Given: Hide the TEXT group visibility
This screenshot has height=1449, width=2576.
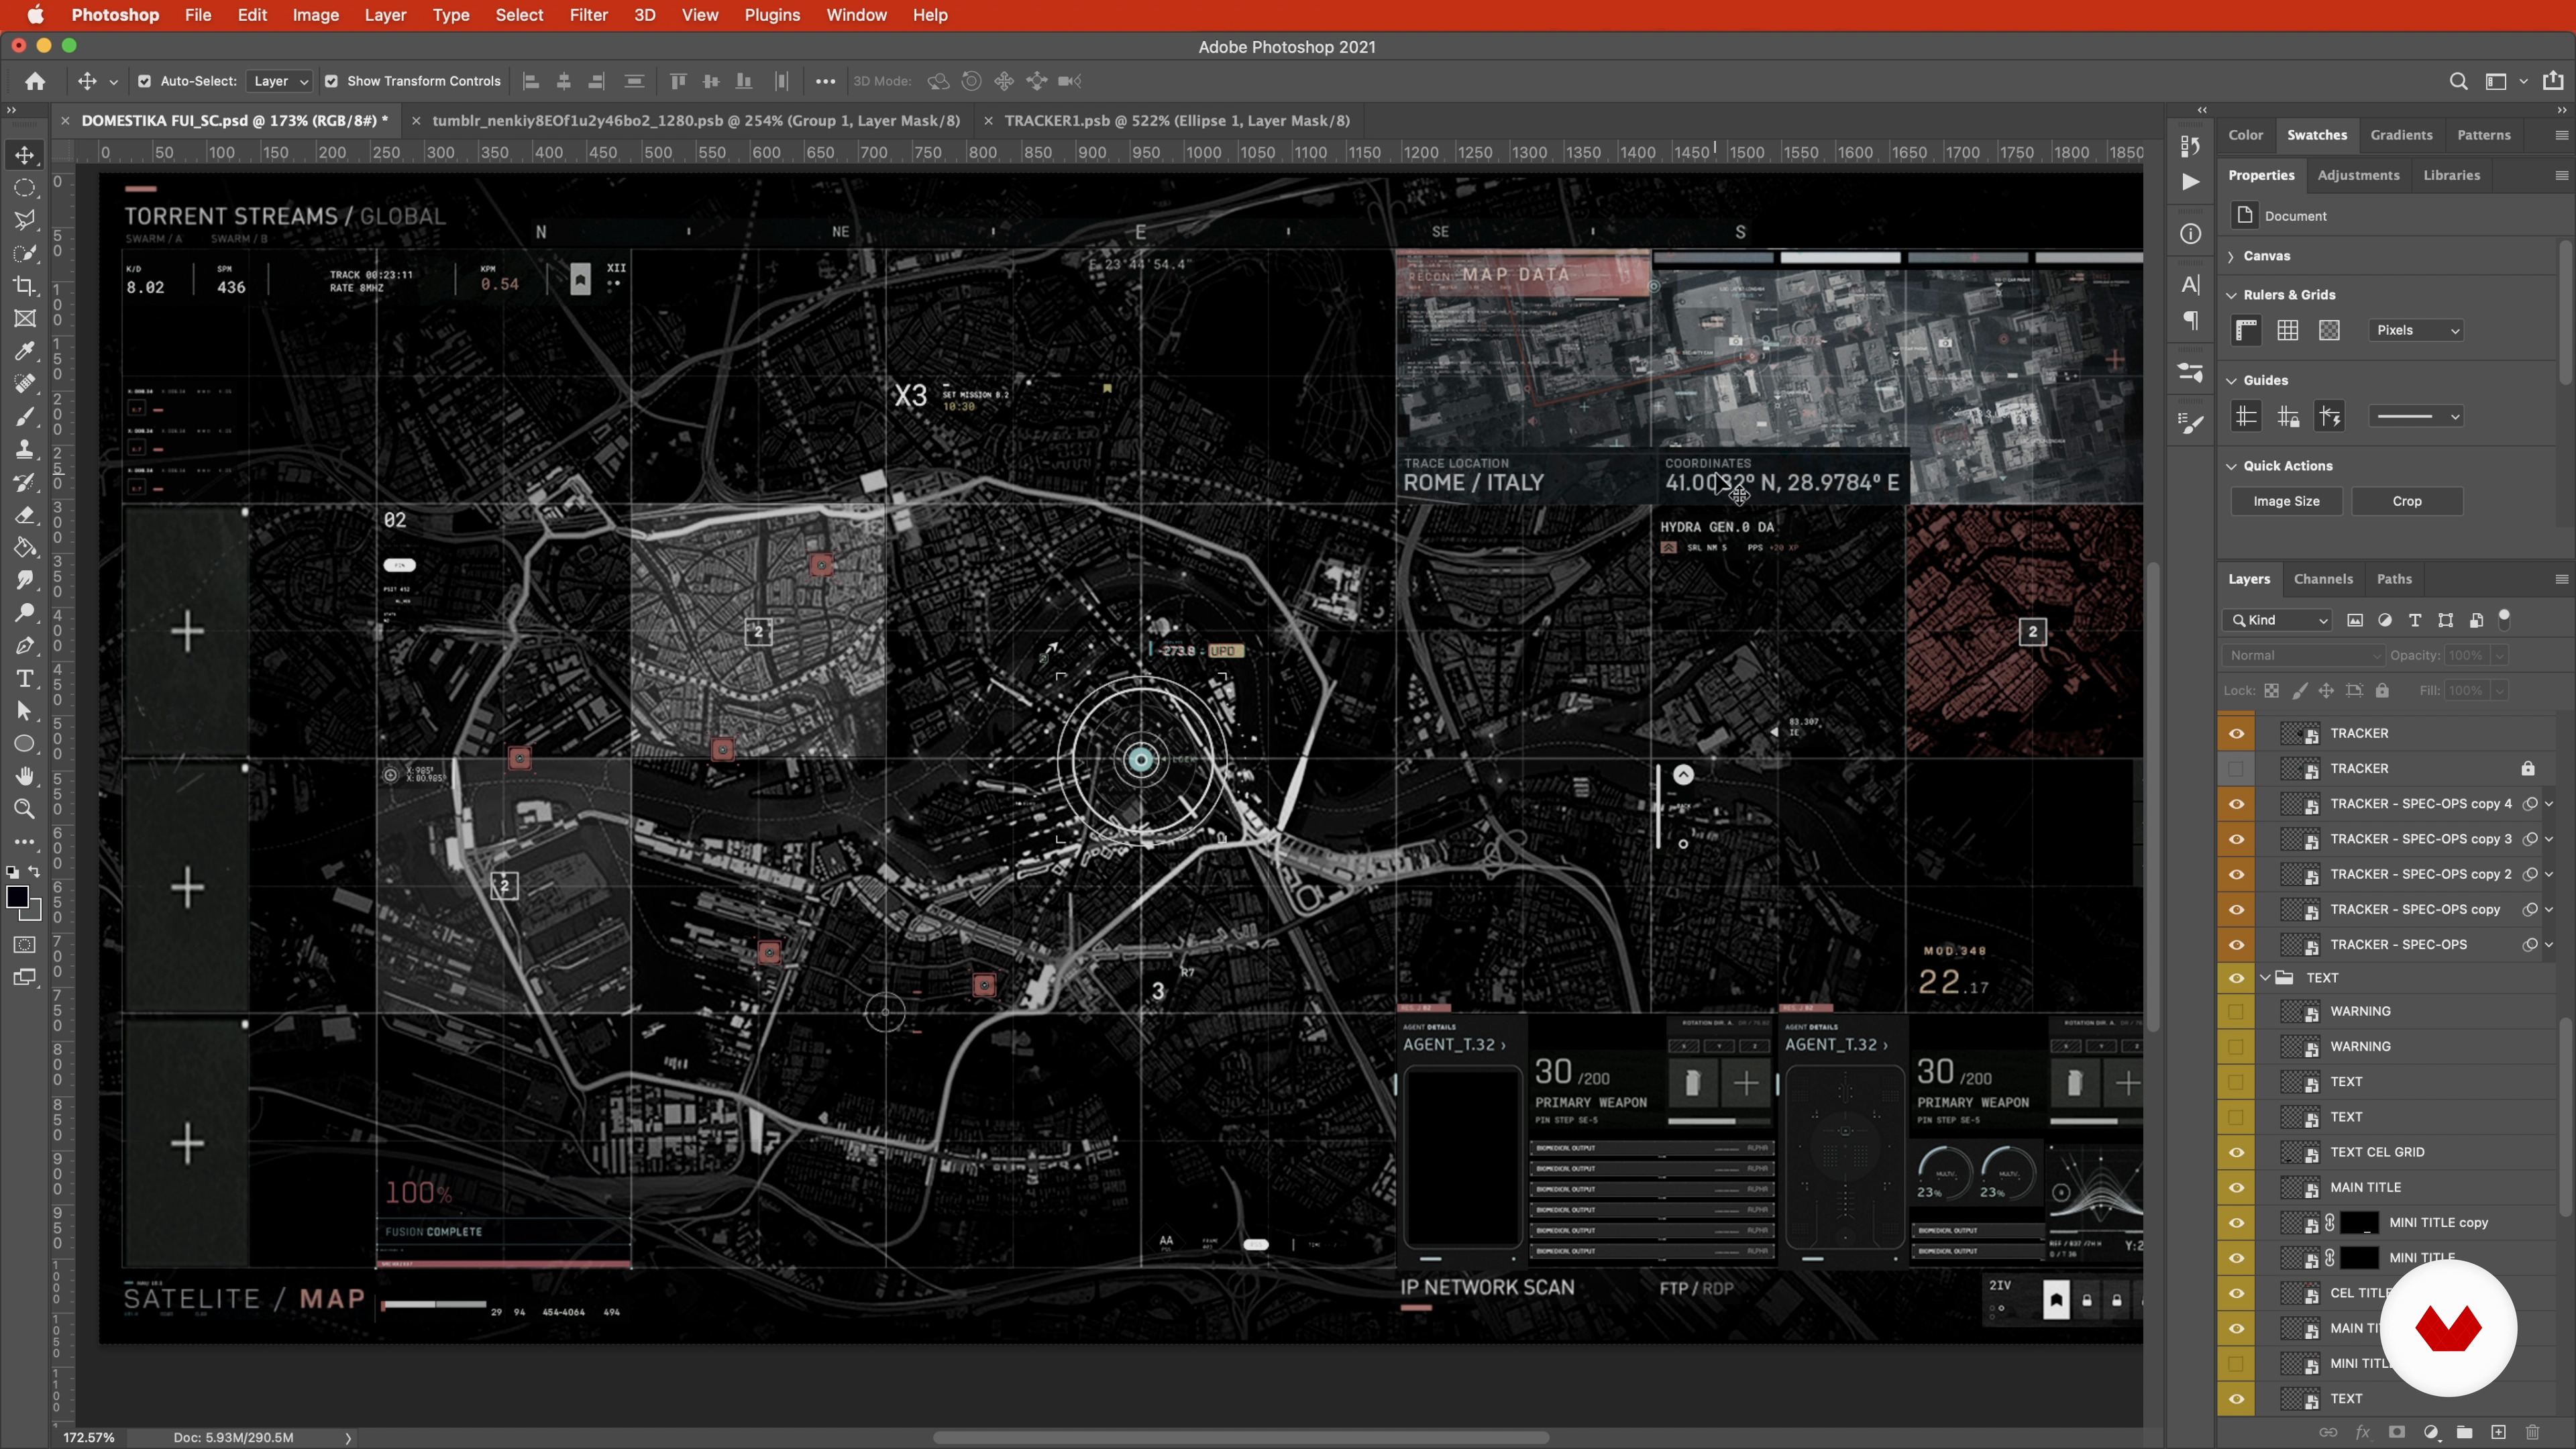Looking at the screenshot, I should tap(2237, 978).
